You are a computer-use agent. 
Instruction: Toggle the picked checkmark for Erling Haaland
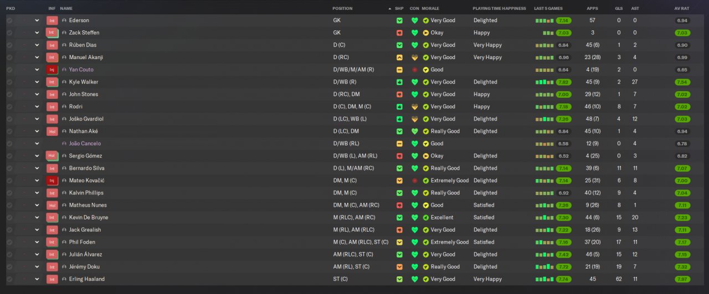9,279
